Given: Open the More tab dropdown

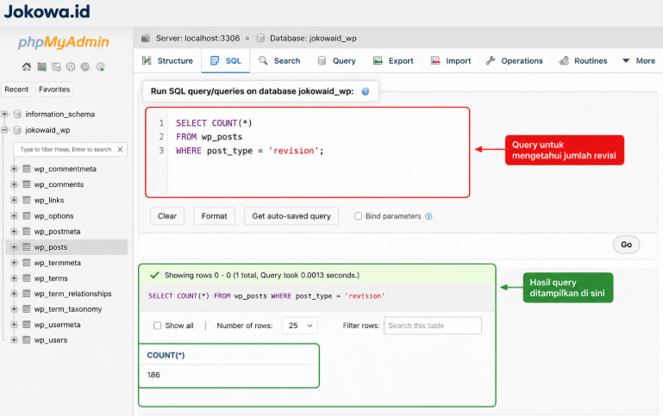Looking at the screenshot, I should (639, 61).
